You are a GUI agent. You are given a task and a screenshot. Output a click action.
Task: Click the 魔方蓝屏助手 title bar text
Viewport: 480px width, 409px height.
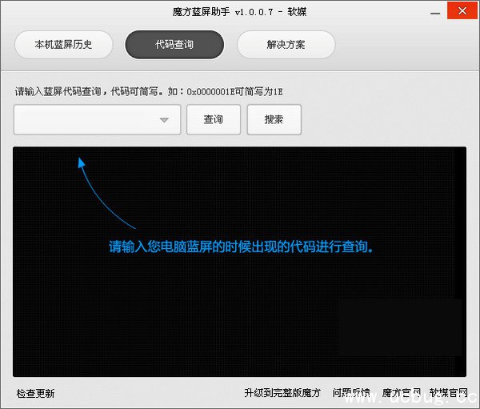pyautogui.click(x=240, y=11)
